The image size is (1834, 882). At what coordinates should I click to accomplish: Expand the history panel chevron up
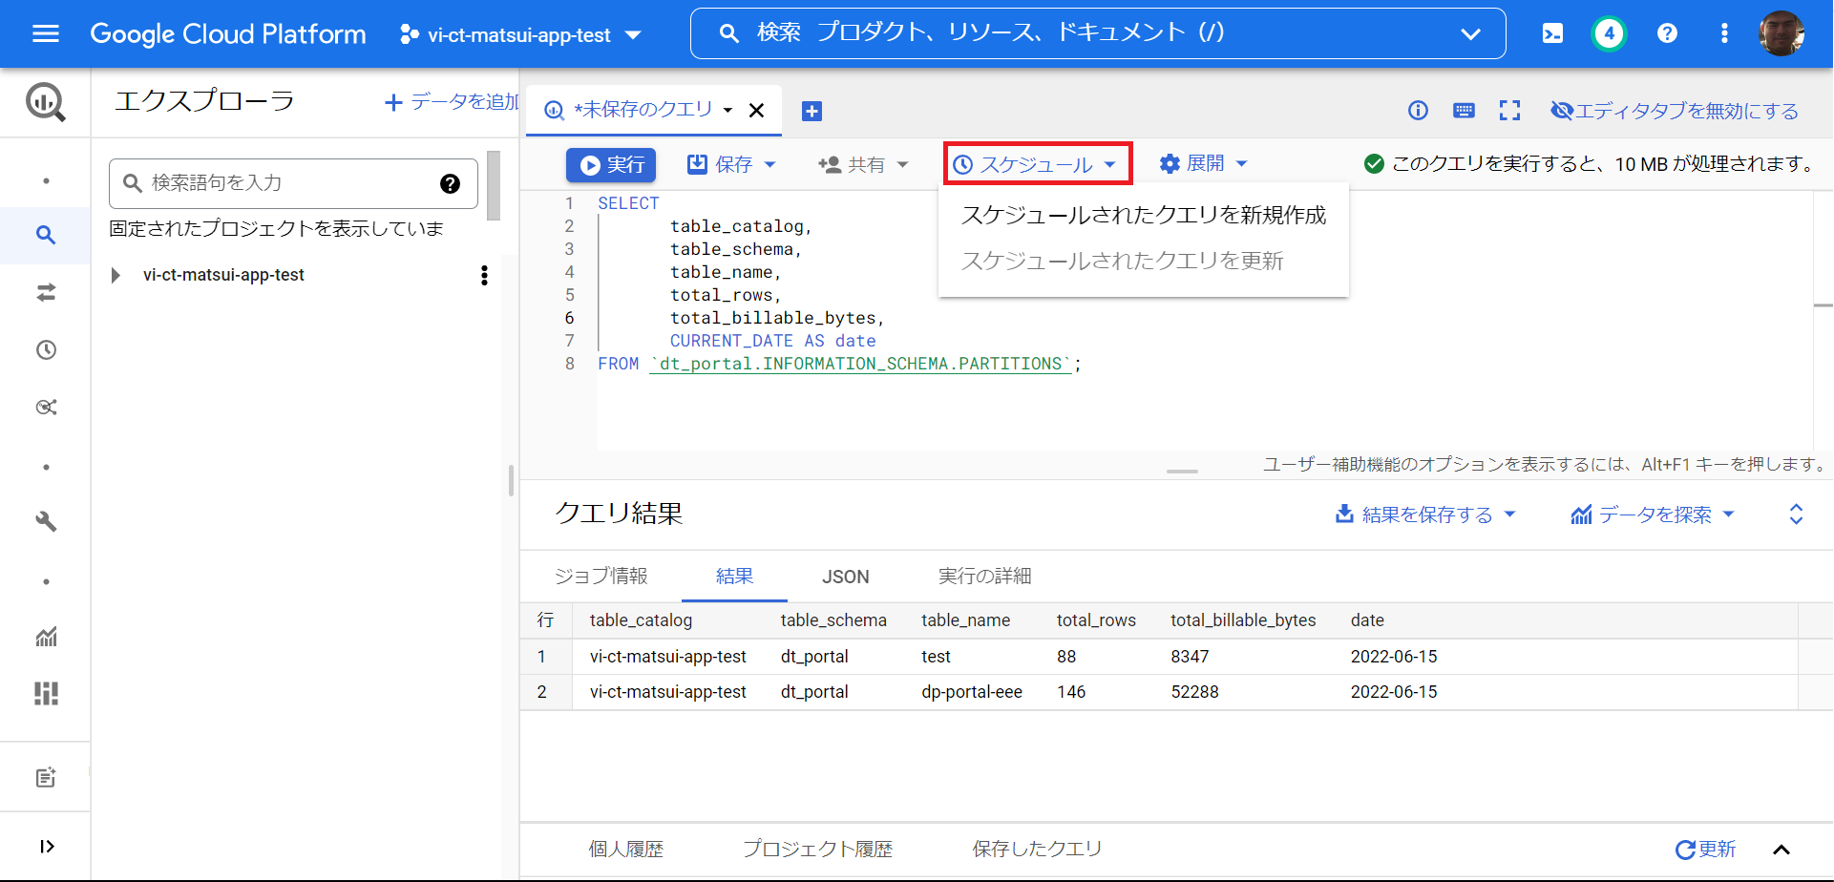point(1781,850)
